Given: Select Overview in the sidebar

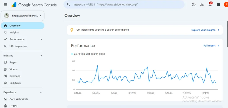Looking at the screenshot, I should tap(23, 26).
